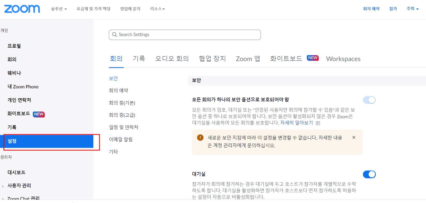Viewport: 426px width, 203px height.
Task: Switch to the 화이트보드 tab
Action: point(286,59)
